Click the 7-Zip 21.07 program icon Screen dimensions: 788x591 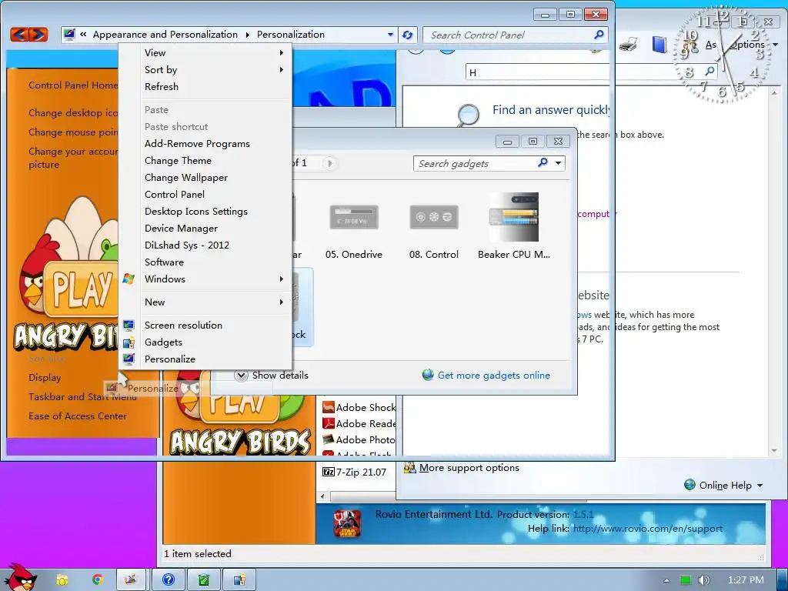click(328, 472)
